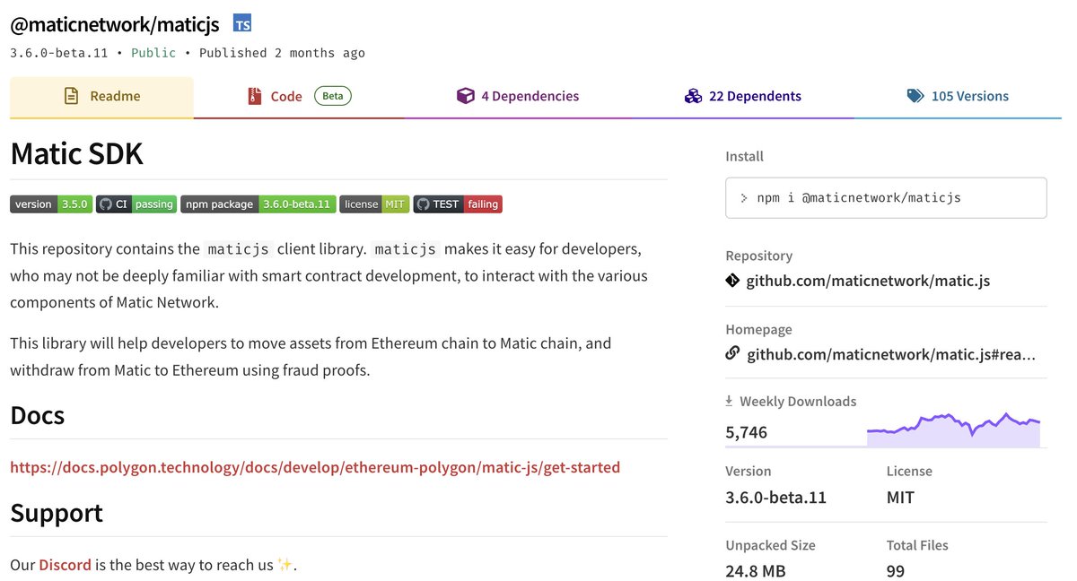Click the TEST failing badge
The width and height of the screenshot is (1077, 581).
[458, 204]
